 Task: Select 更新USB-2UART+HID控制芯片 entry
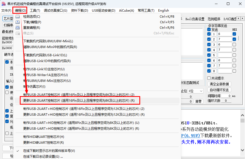click(97, 114)
